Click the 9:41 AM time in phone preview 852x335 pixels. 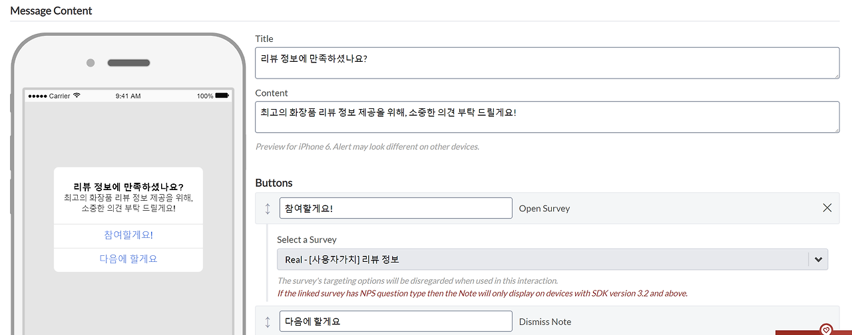pyautogui.click(x=128, y=96)
